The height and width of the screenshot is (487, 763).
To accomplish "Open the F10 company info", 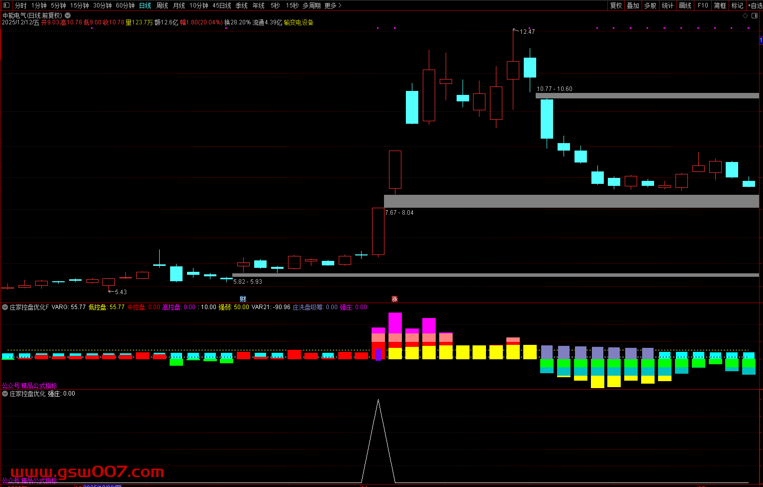I will pyautogui.click(x=703, y=5).
